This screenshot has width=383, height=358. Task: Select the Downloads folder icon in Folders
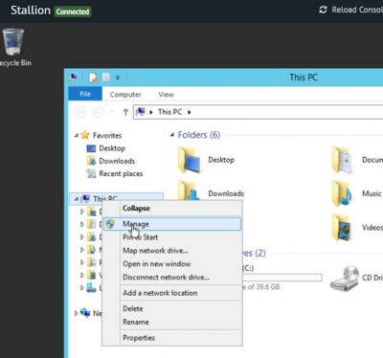click(x=189, y=190)
